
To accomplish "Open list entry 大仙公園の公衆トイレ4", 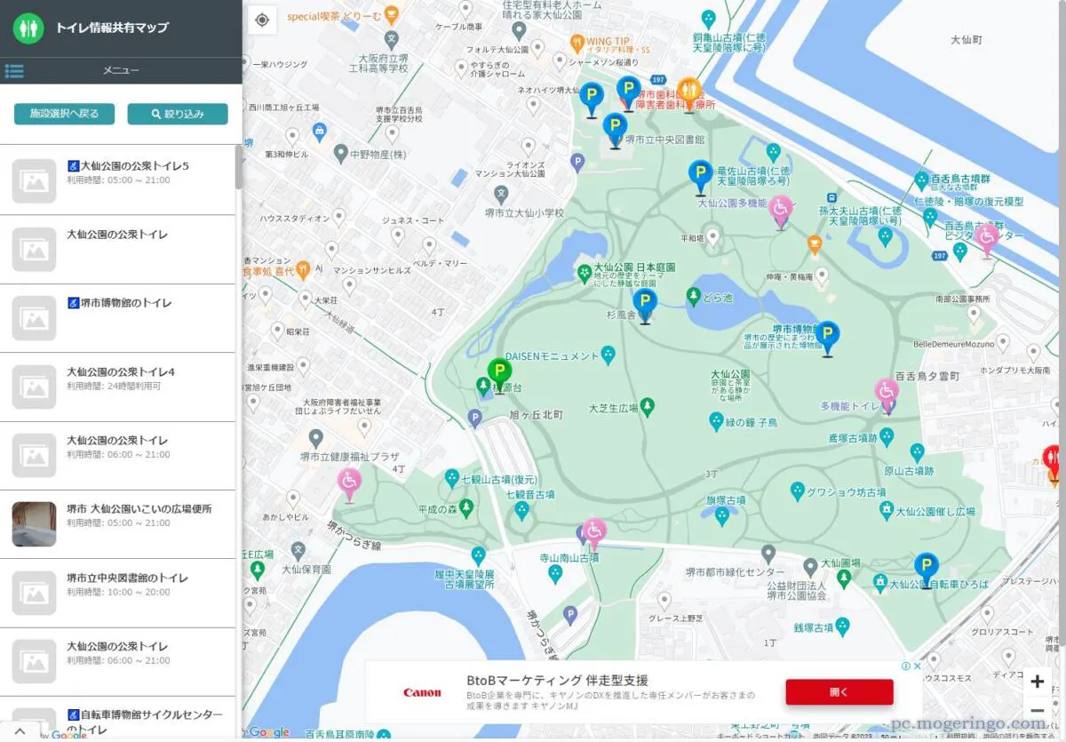I will (x=117, y=387).
